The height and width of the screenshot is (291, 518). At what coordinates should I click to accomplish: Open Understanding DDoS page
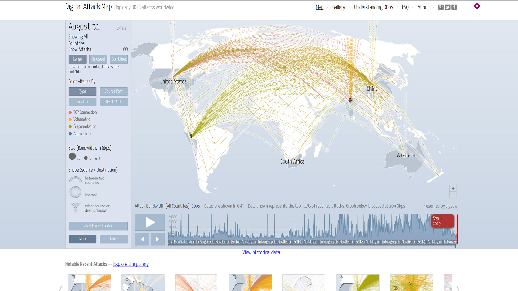click(373, 7)
